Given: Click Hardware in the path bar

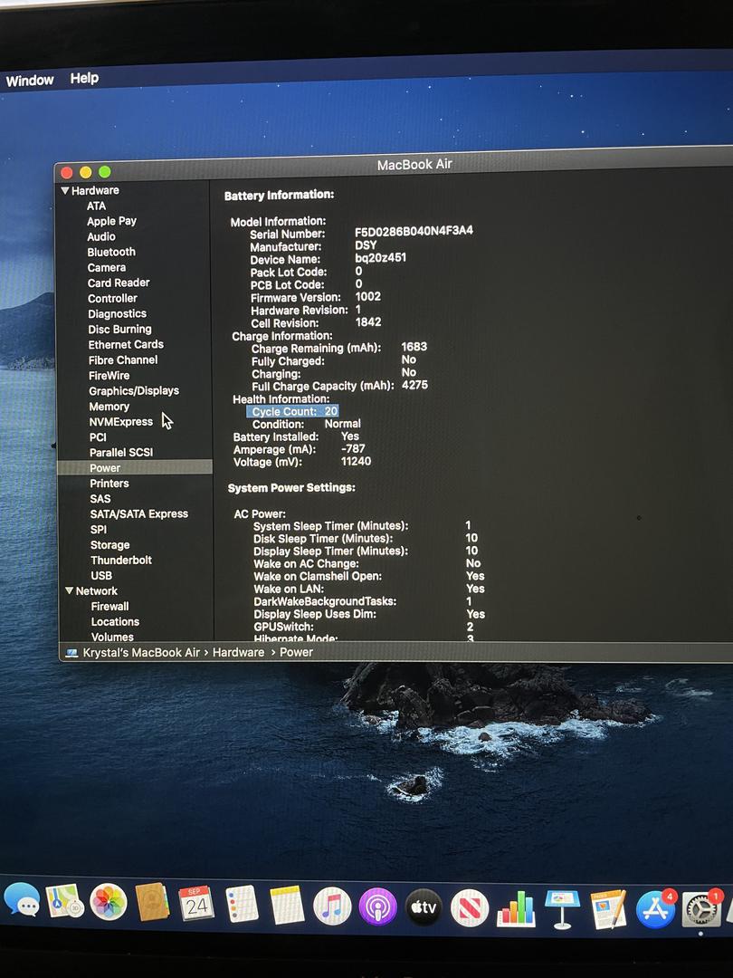Looking at the screenshot, I should [x=238, y=652].
